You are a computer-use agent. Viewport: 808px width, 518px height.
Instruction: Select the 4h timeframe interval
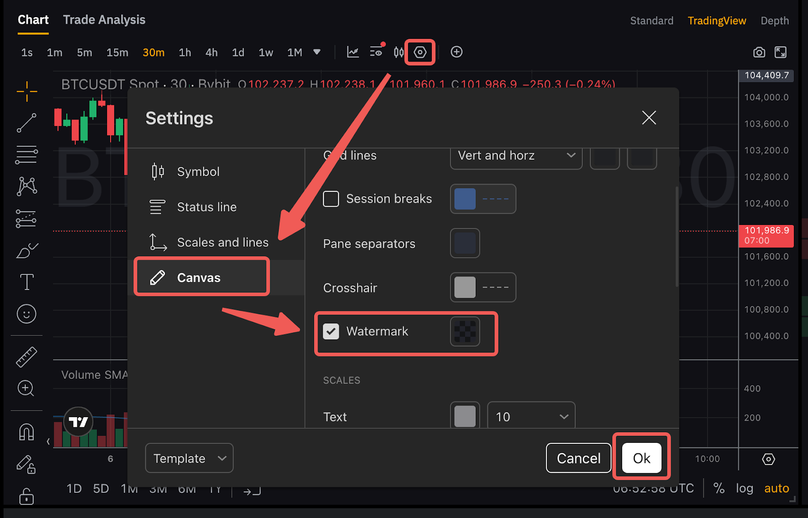point(211,52)
